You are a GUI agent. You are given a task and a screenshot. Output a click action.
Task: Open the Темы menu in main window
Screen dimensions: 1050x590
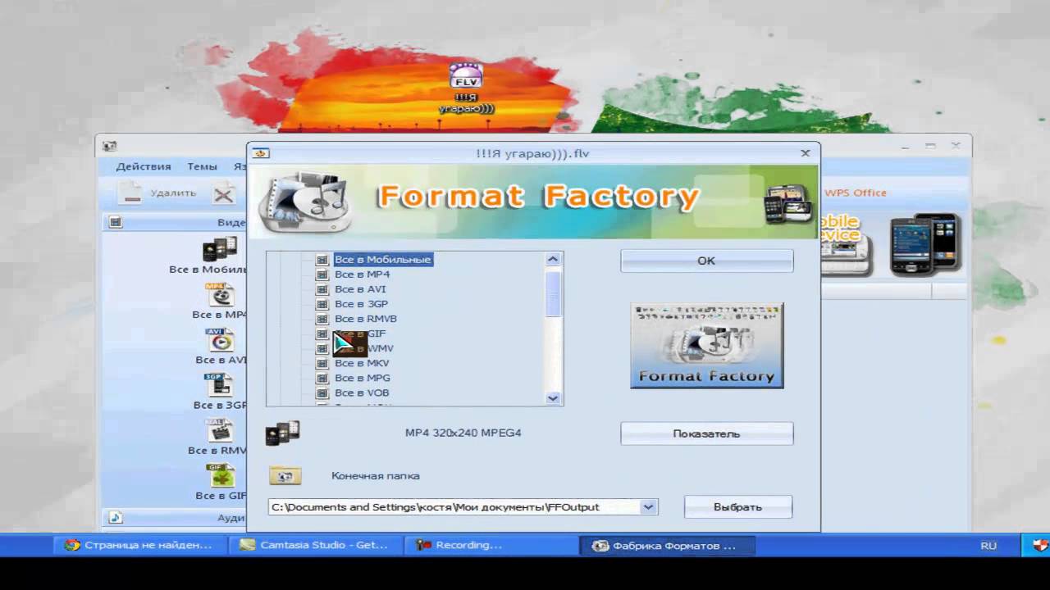coord(202,166)
